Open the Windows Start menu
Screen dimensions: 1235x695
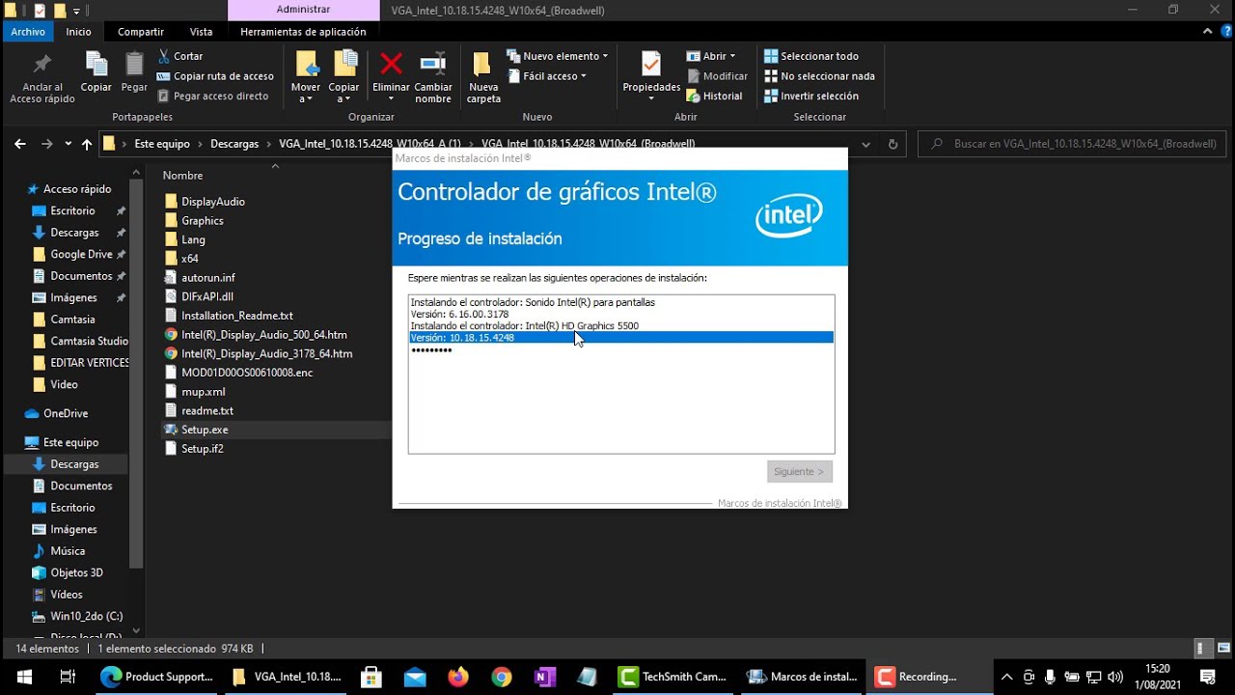[x=23, y=677]
